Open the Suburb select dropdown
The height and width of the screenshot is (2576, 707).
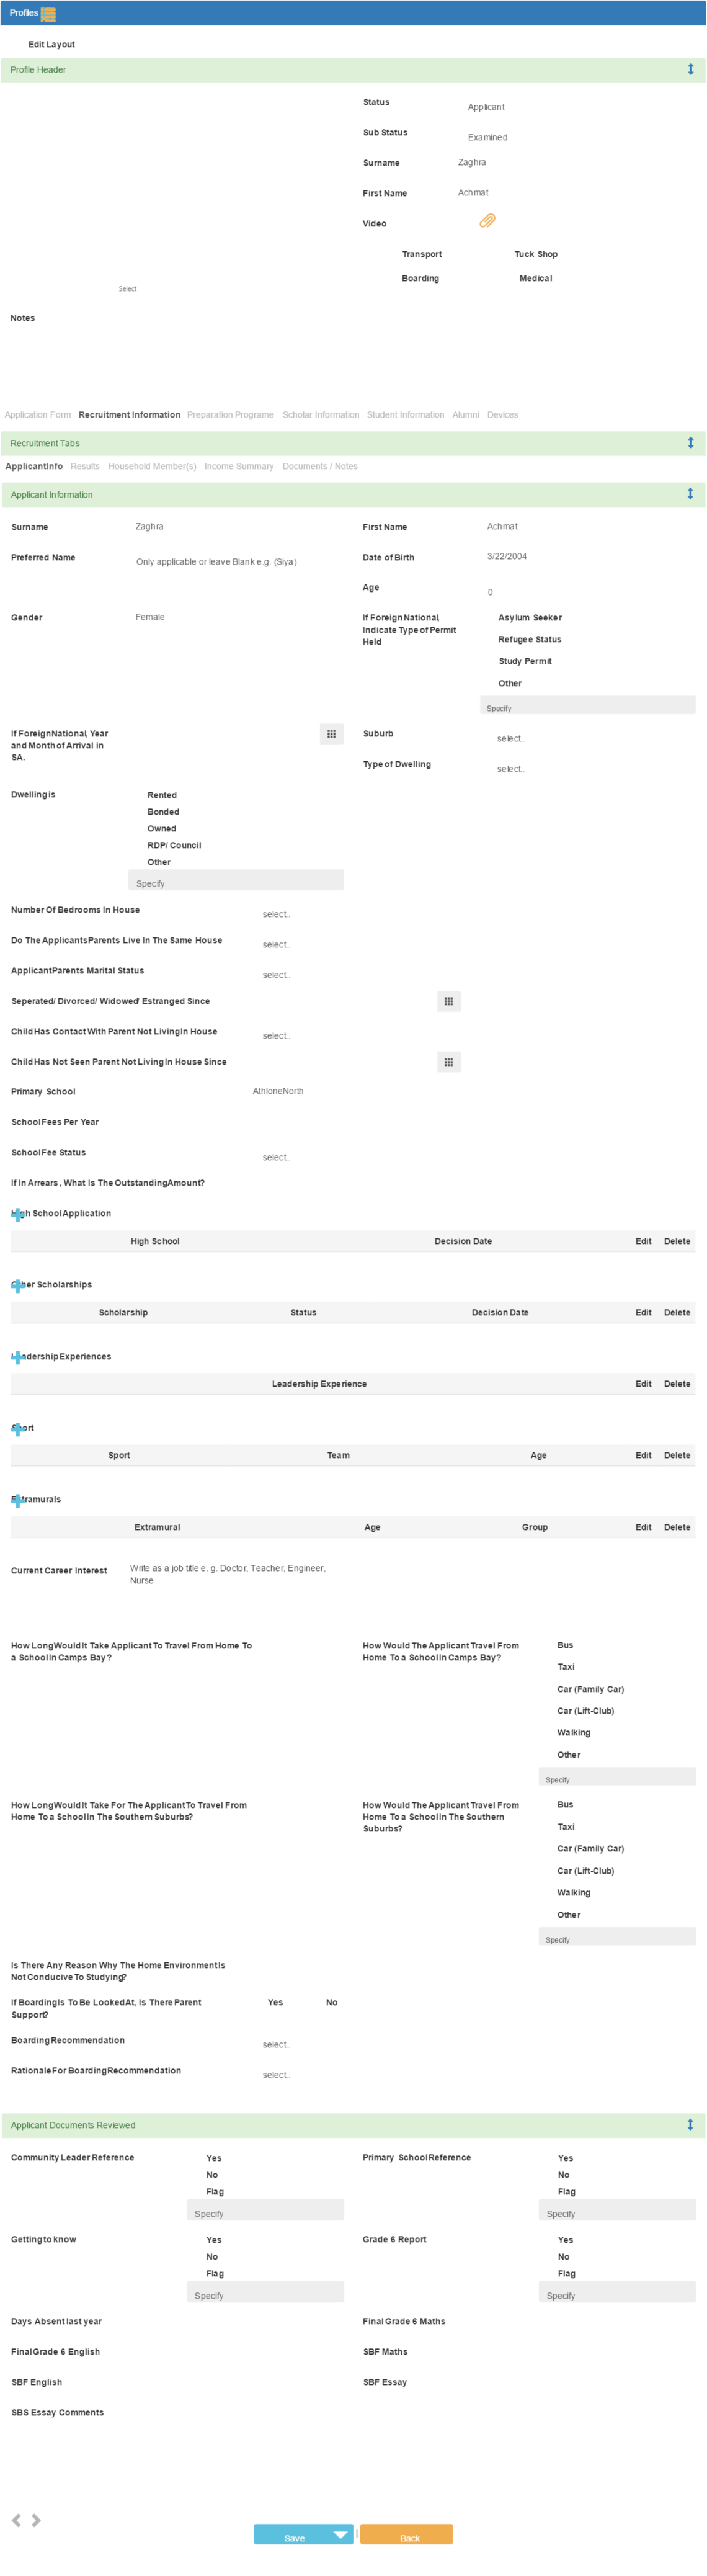point(511,739)
